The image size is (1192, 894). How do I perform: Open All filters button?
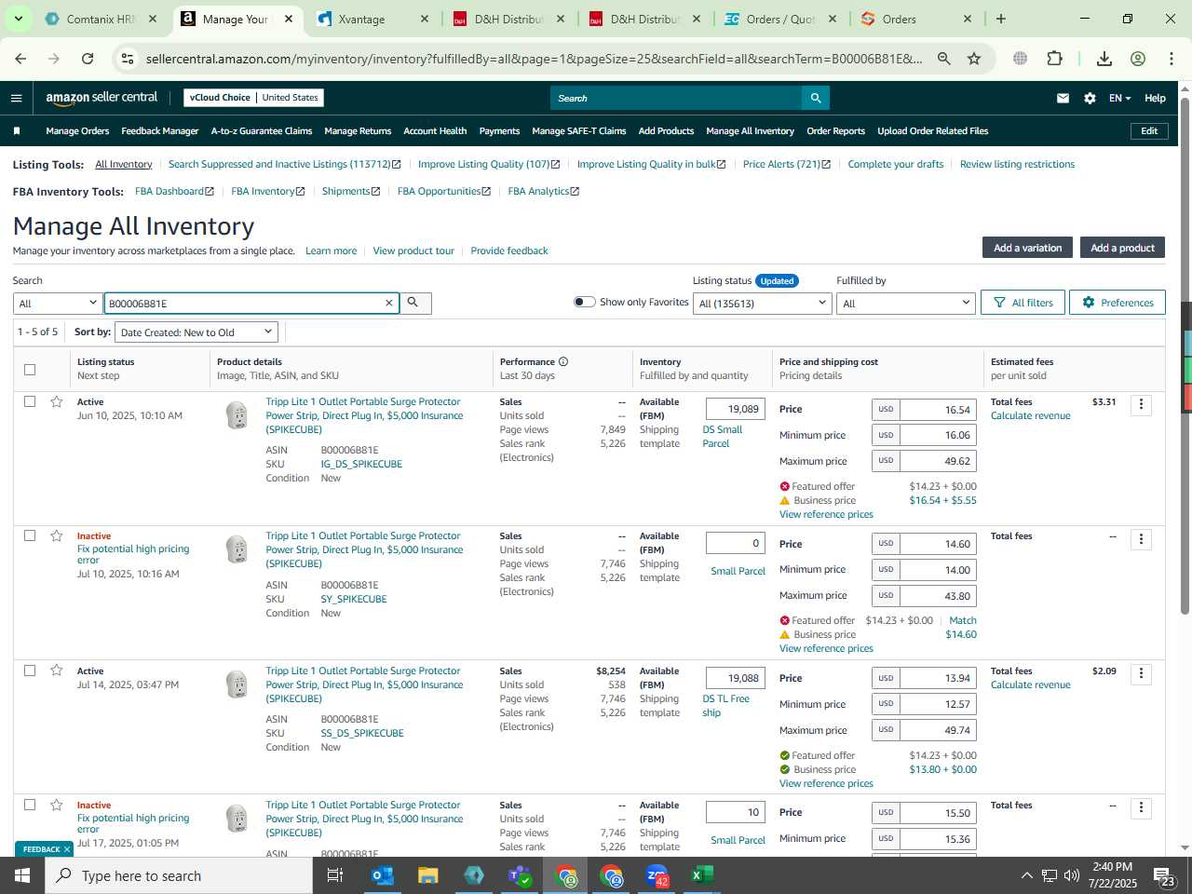(1023, 303)
